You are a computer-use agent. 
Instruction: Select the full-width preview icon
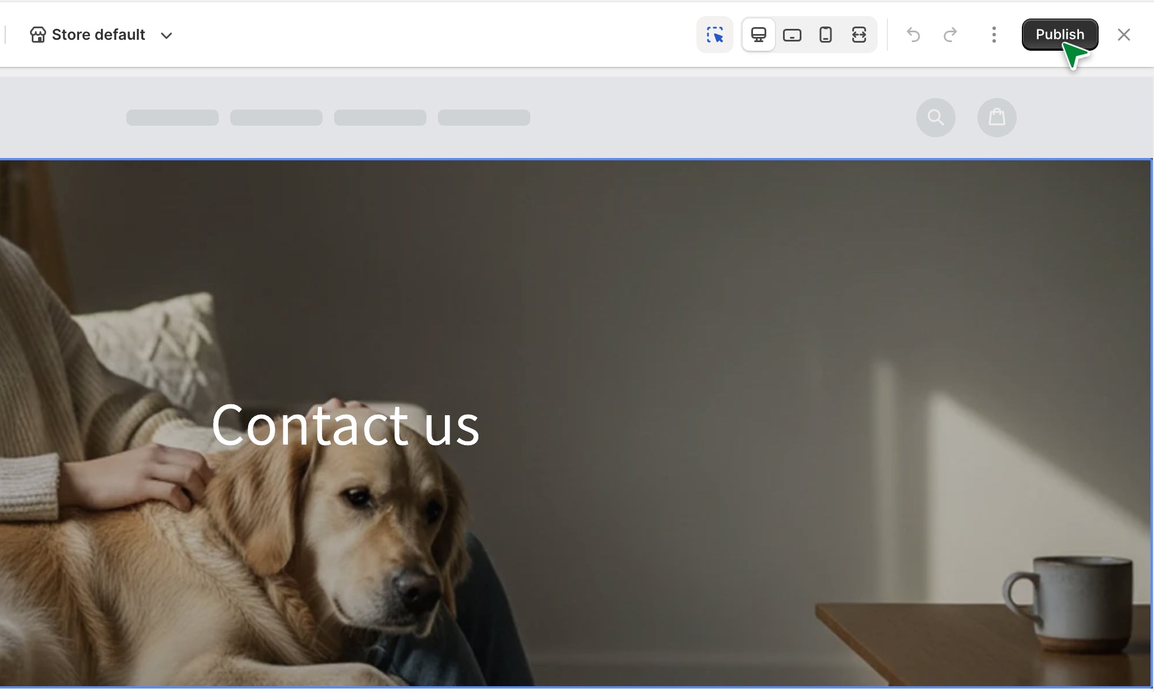(x=859, y=35)
